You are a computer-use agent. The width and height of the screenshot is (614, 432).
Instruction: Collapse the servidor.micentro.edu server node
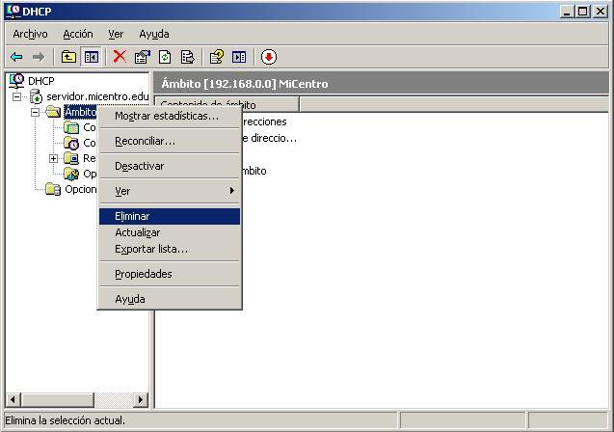[17, 96]
